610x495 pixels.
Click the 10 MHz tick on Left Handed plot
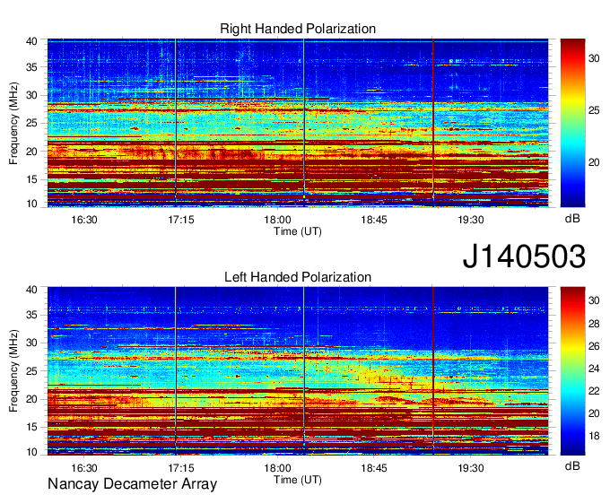coord(32,452)
